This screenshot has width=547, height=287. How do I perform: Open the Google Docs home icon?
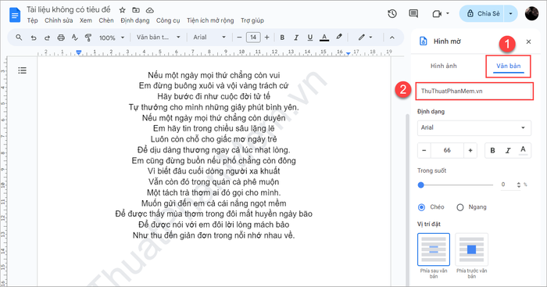coord(15,15)
